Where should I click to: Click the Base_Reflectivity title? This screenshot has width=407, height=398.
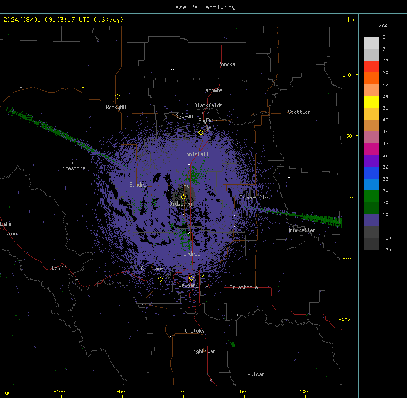(x=203, y=7)
